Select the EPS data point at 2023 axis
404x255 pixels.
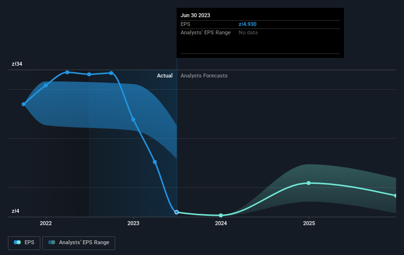point(133,120)
